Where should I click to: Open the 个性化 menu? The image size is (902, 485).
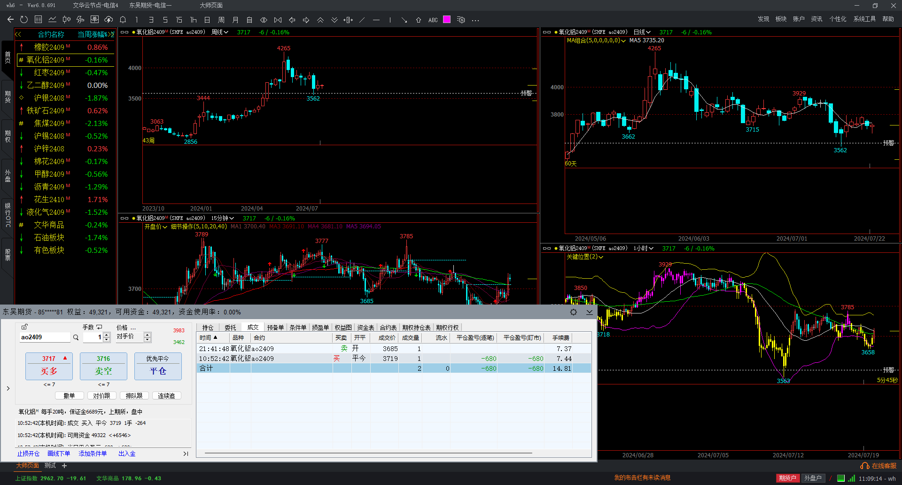pyautogui.click(x=838, y=19)
